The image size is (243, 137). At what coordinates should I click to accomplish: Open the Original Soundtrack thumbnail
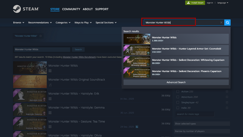pos(30,82)
